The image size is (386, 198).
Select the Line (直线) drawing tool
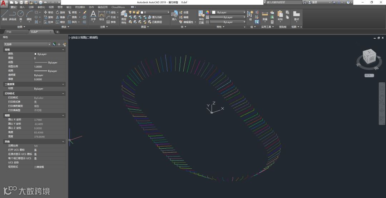pyautogui.click(x=4, y=15)
